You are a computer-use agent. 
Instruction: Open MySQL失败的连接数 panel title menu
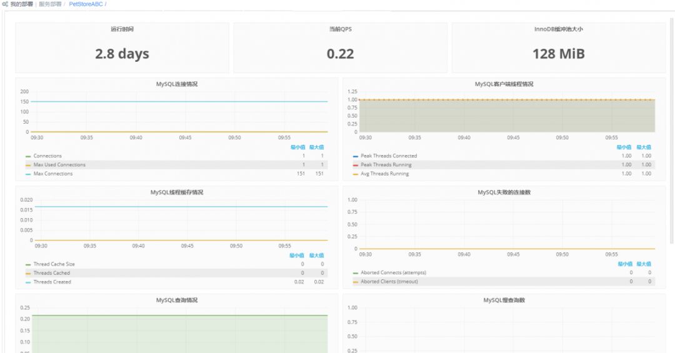pyautogui.click(x=504, y=192)
